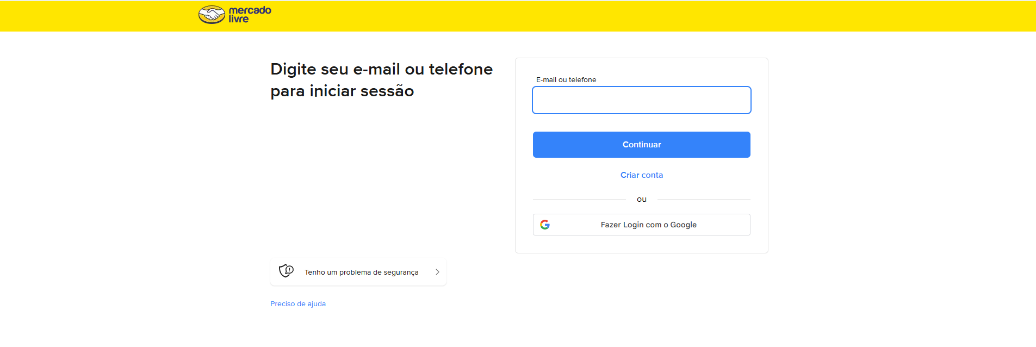Click the Digite seu e-mail ou telefone heading

(381, 69)
